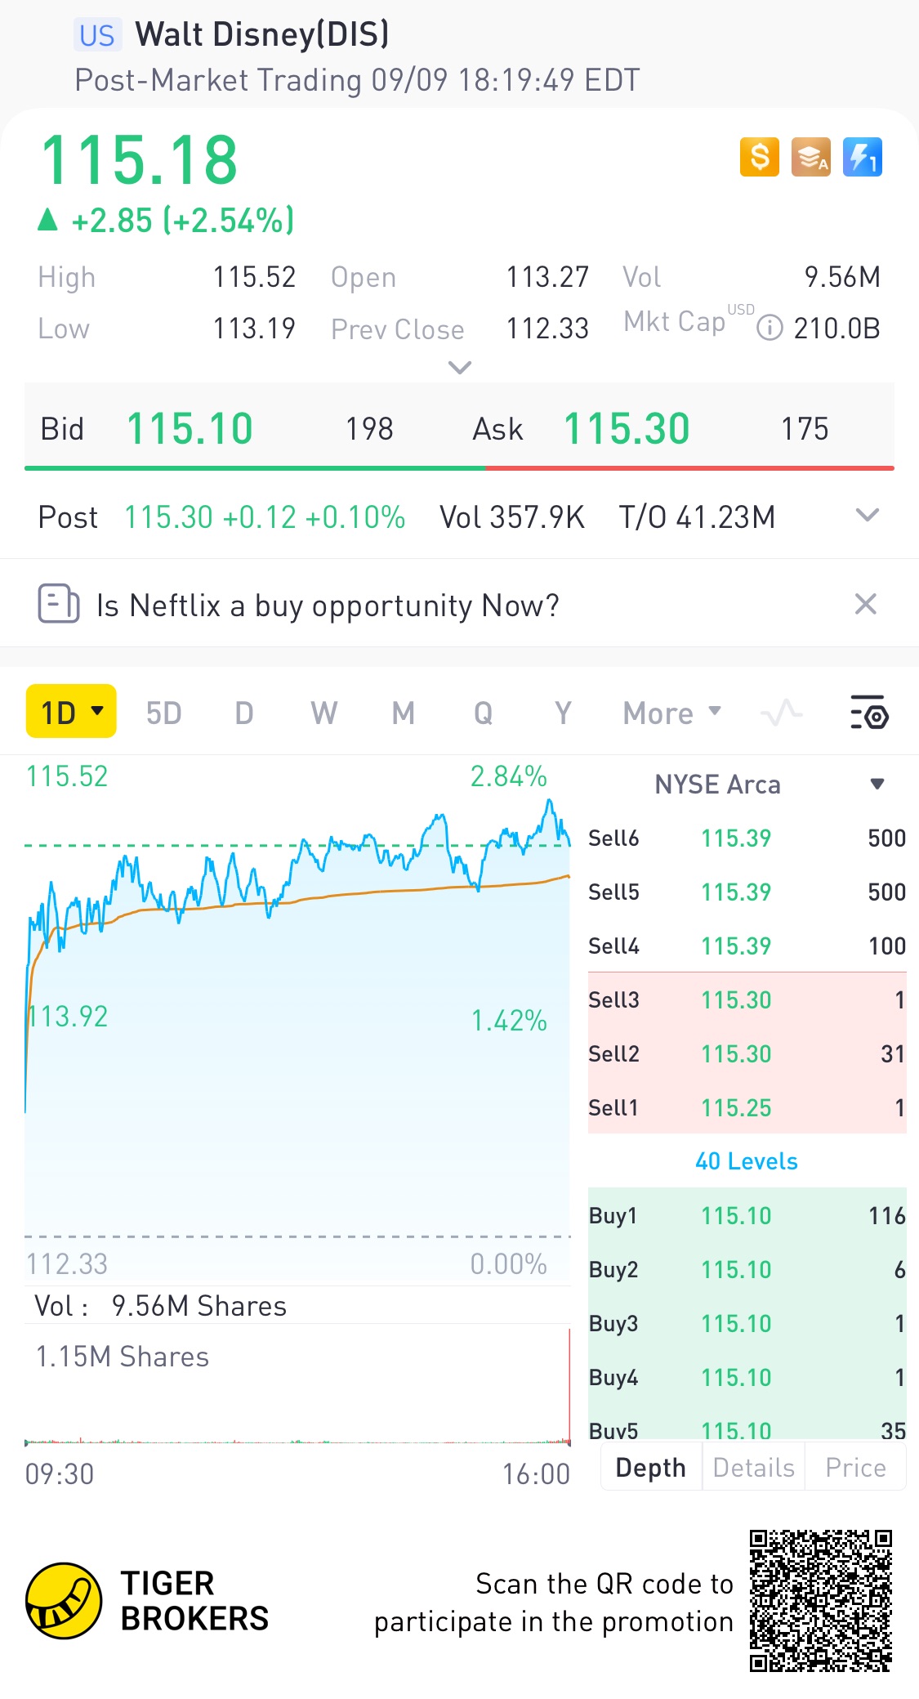Open the NYSE Arca exchange dropdown
Screen dimensions: 919x1699
pyautogui.click(x=877, y=785)
